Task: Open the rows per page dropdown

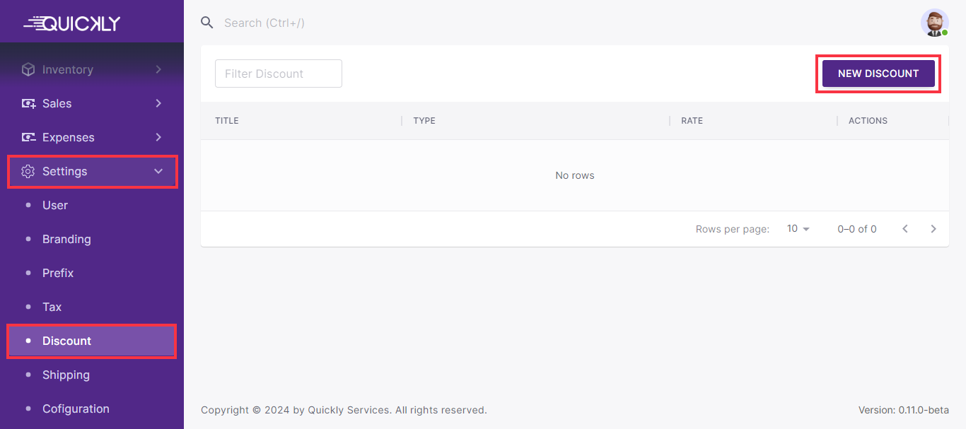Action: [798, 229]
